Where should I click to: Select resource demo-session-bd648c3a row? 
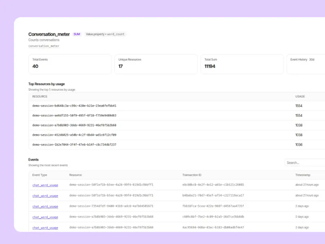(x=177, y=106)
